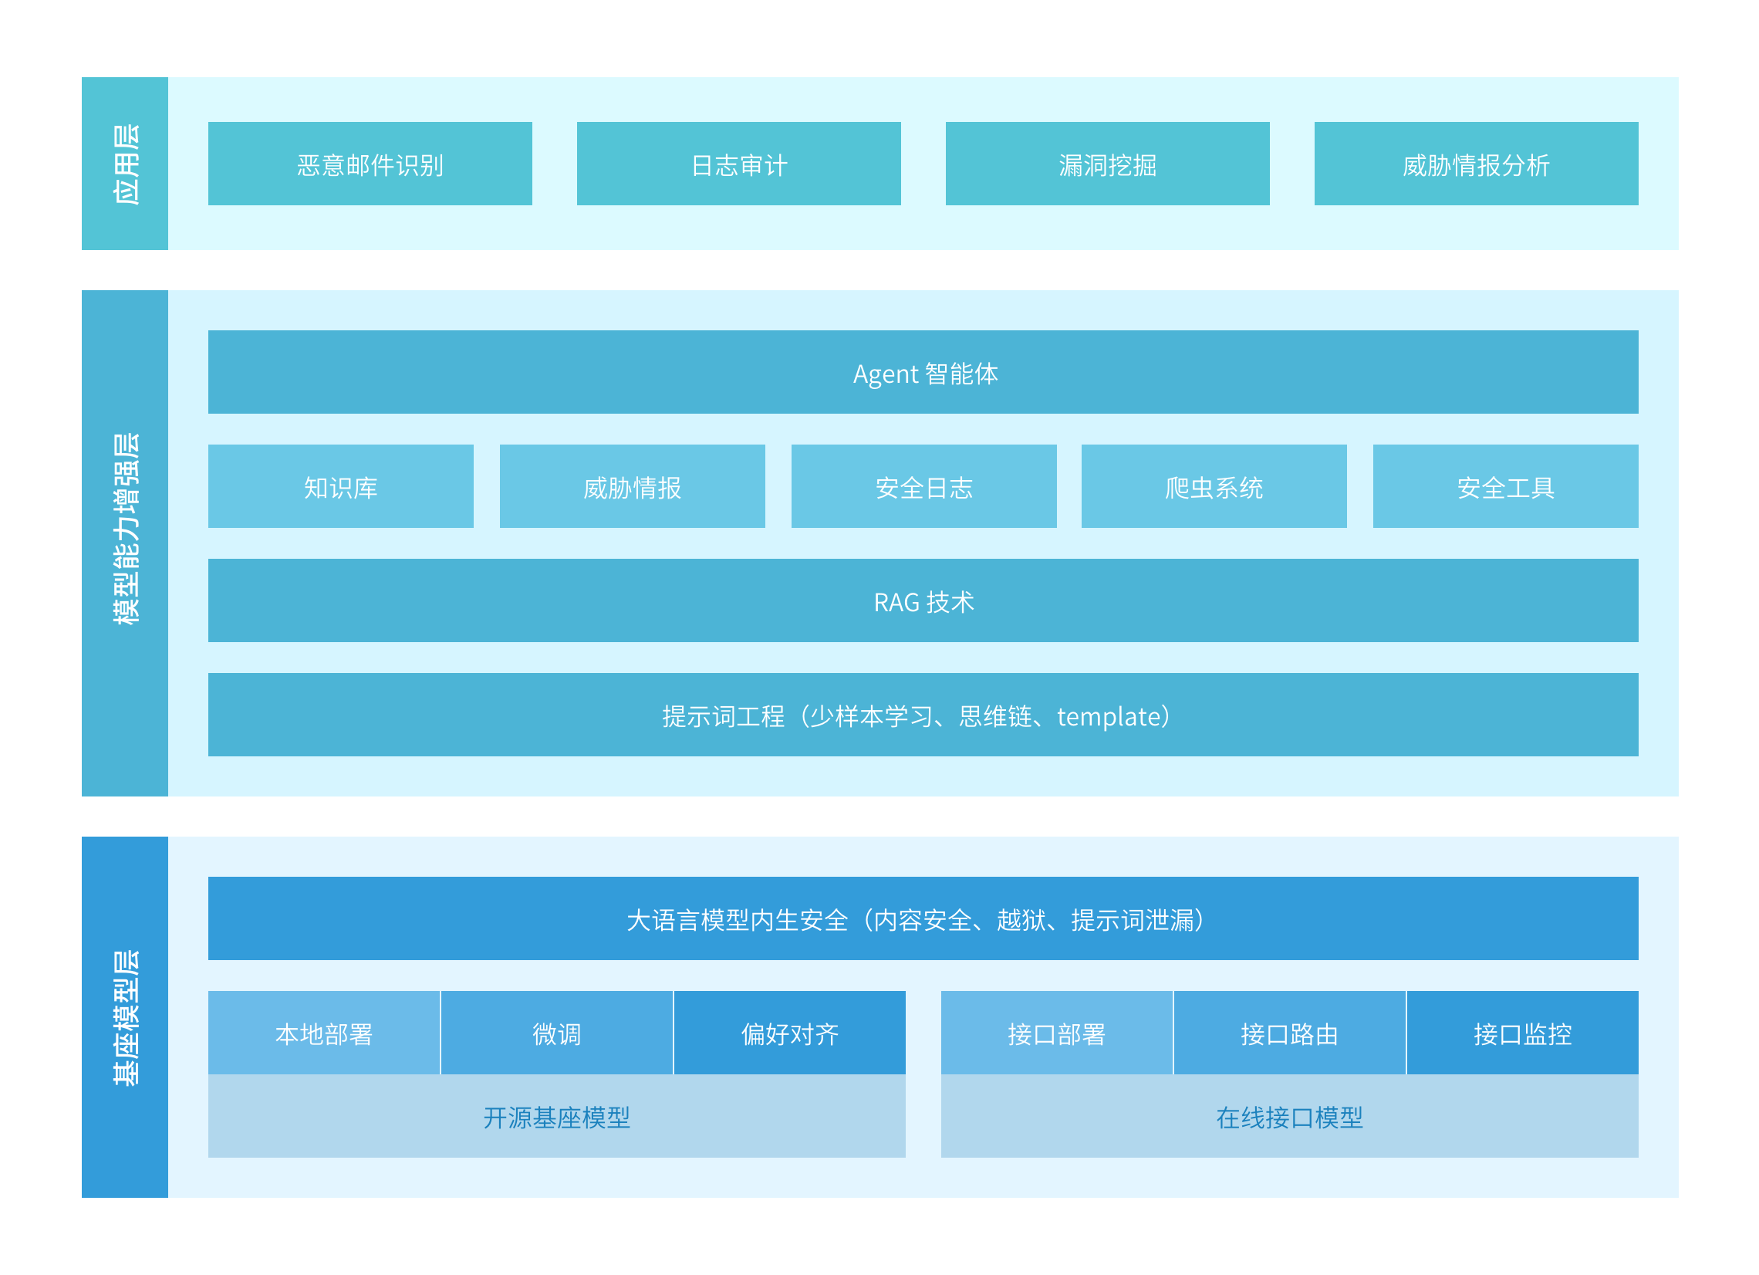The height and width of the screenshot is (1275, 1759).
Task: Click the 恶意邮件识别 box
Action: point(370,164)
